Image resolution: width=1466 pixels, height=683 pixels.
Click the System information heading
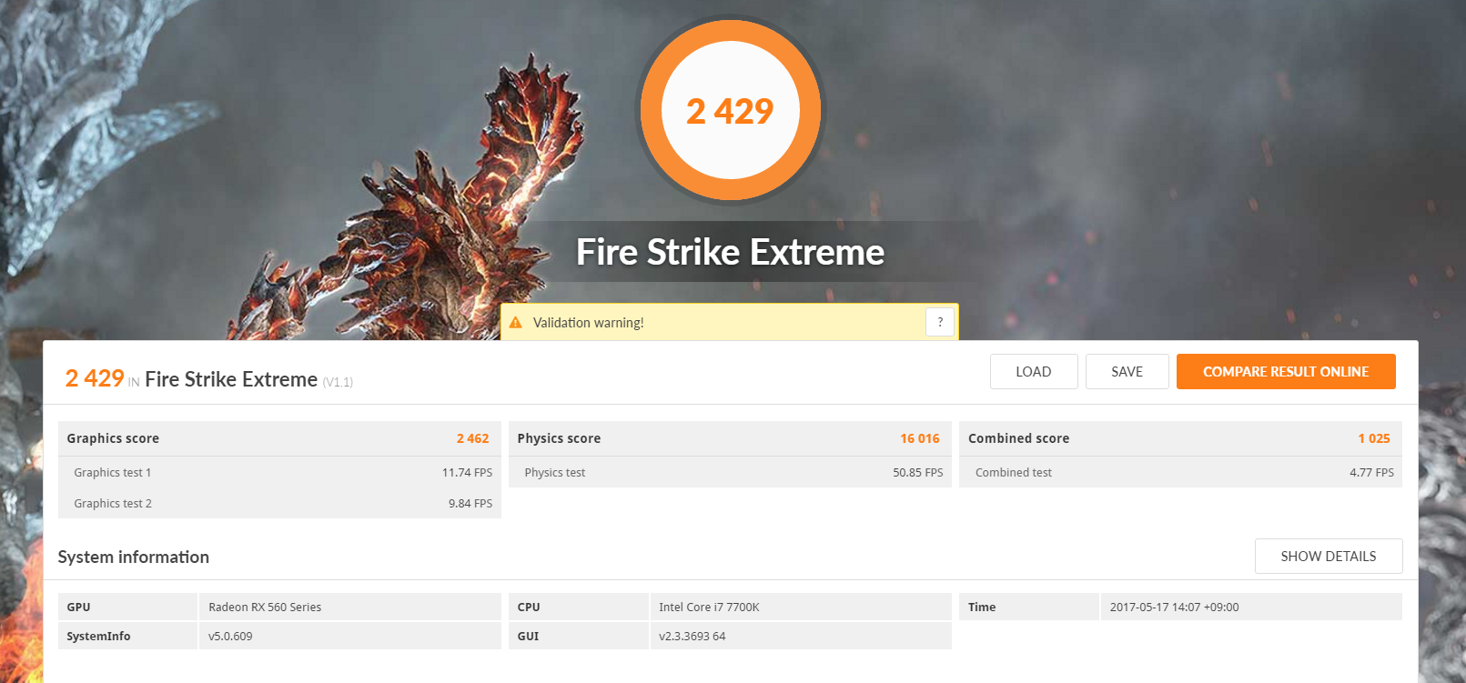tap(134, 557)
